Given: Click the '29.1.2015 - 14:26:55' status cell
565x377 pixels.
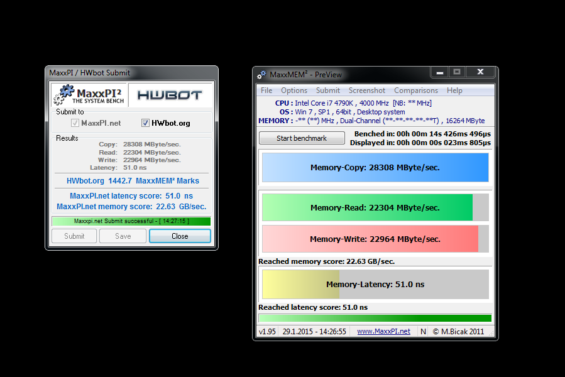Looking at the screenshot, I should (314, 331).
